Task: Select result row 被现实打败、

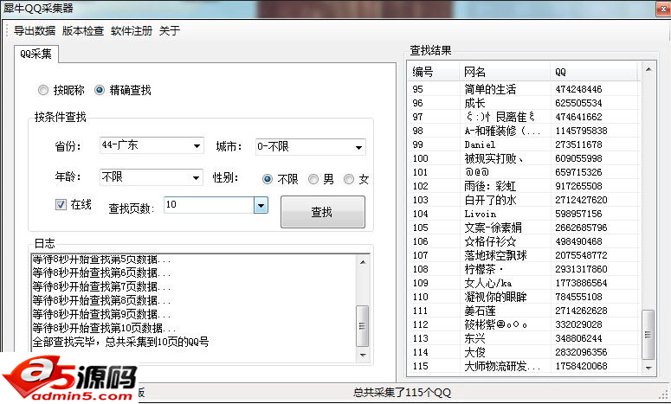Action: [x=524, y=158]
